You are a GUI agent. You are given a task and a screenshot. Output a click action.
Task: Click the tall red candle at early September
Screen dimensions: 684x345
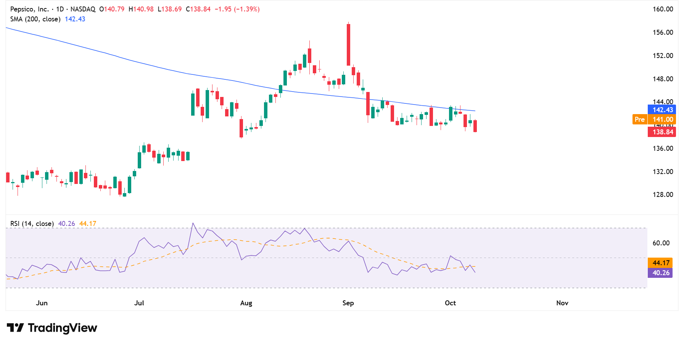tap(348, 45)
